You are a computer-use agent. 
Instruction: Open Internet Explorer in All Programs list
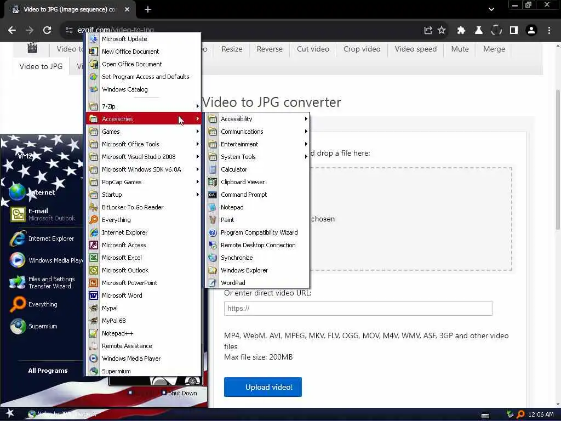144,232
